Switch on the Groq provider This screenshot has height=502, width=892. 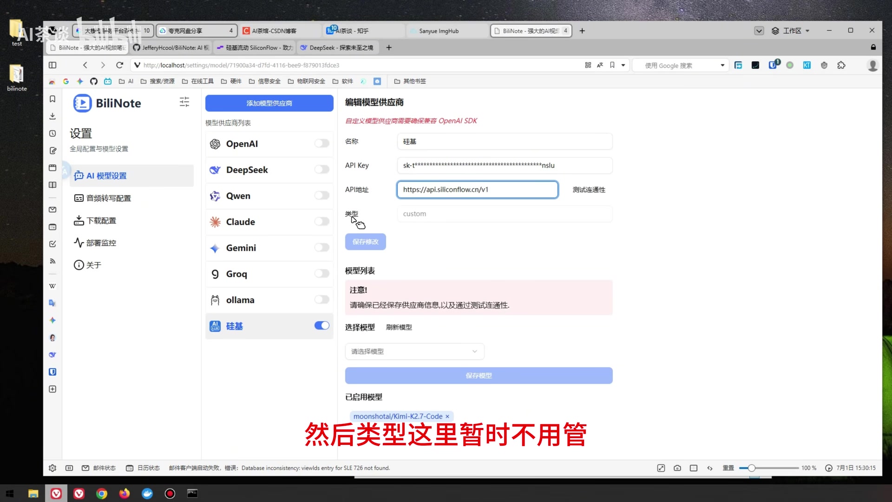point(322,274)
